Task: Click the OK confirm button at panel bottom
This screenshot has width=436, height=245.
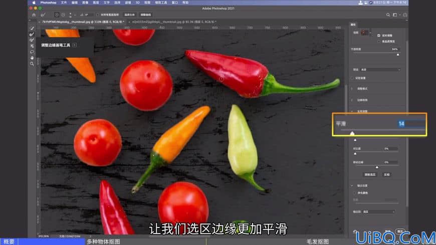Action: (400, 231)
